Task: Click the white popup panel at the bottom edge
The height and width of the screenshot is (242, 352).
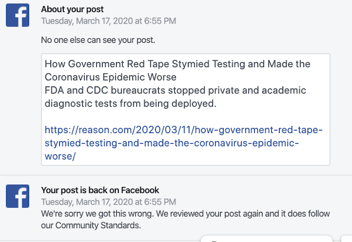Action: 266,239
